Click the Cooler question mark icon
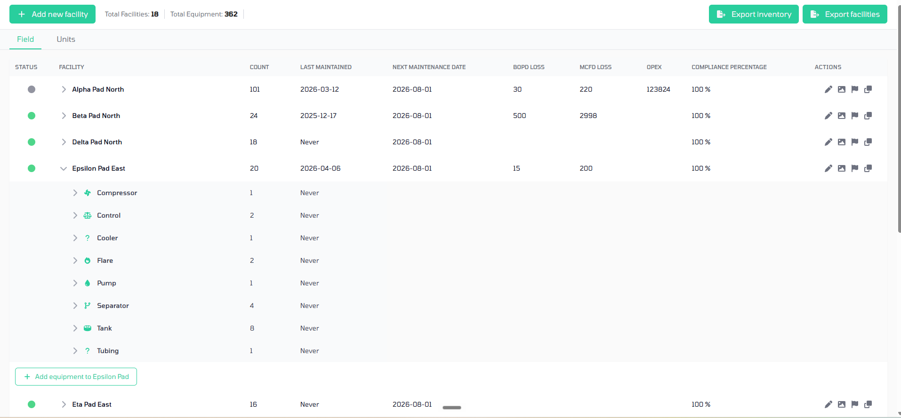 pyautogui.click(x=88, y=238)
